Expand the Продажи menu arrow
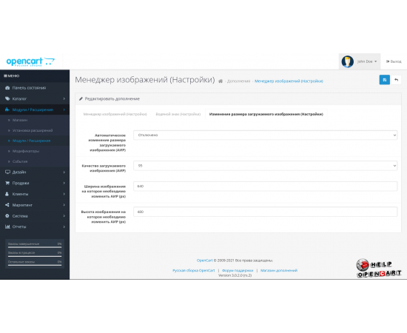407x333 pixels. tap(64, 183)
